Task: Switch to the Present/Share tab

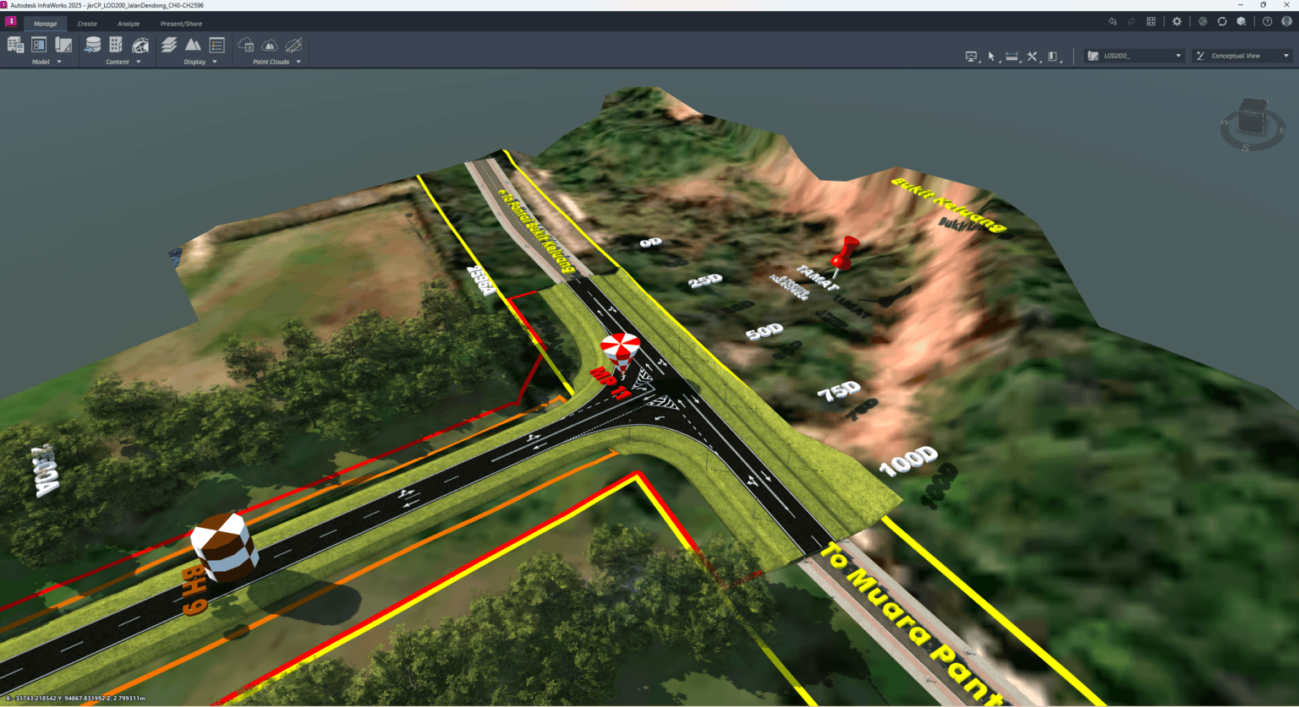Action: [x=181, y=24]
